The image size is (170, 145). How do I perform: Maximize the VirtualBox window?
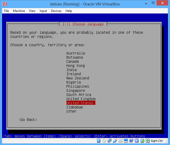click(153, 3)
